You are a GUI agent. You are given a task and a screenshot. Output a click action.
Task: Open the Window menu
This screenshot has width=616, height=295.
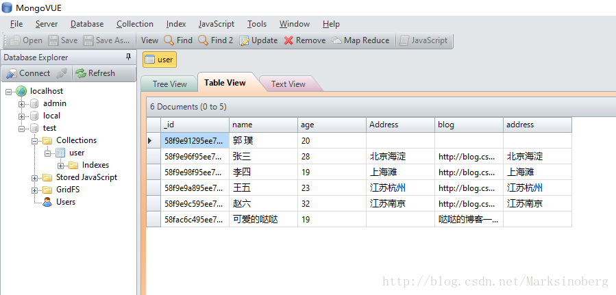[x=295, y=24]
